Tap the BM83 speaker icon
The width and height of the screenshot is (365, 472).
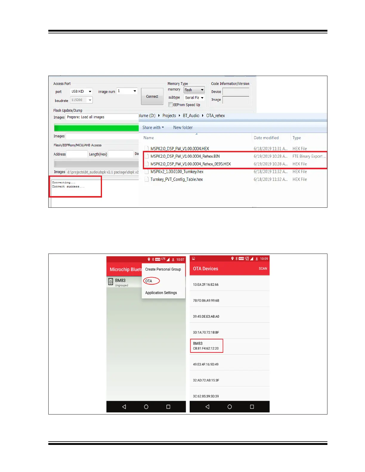coord(111,282)
